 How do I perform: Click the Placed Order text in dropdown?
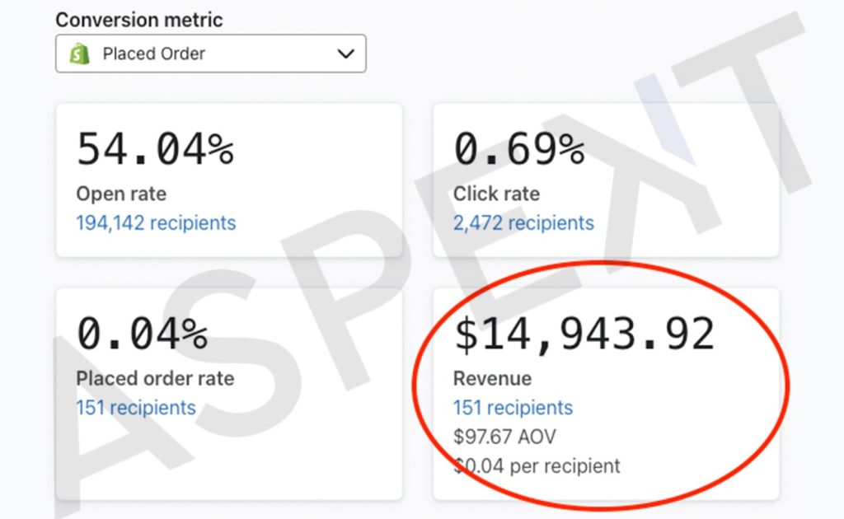[x=154, y=54]
